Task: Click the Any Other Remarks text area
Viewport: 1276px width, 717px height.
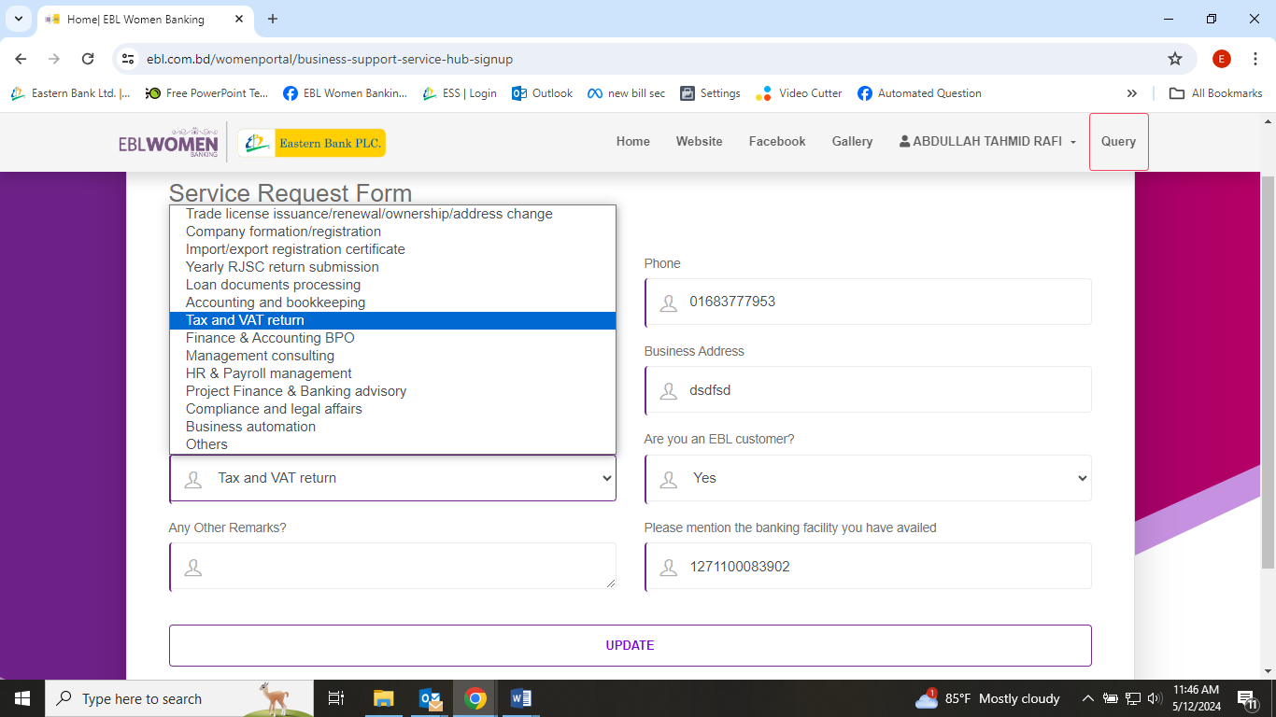Action: (x=392, y=566)
